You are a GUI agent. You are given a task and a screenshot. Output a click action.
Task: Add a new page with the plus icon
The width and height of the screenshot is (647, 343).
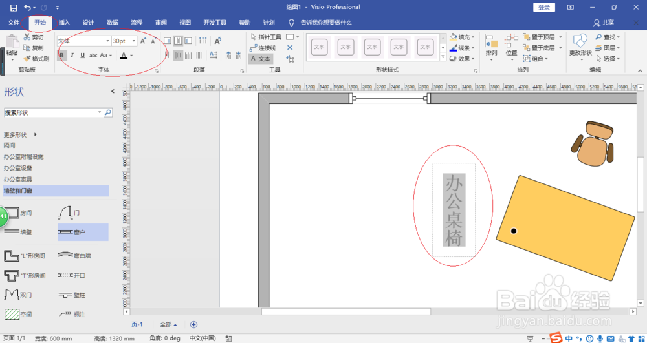pyautogui.click(x=193, y=324)
